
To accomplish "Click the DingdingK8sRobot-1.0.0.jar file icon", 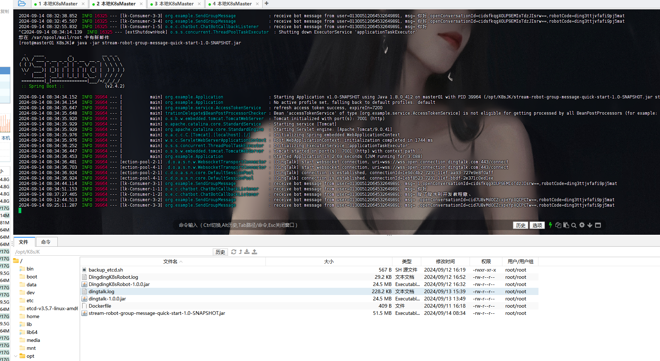I will [x=84, y=284].
